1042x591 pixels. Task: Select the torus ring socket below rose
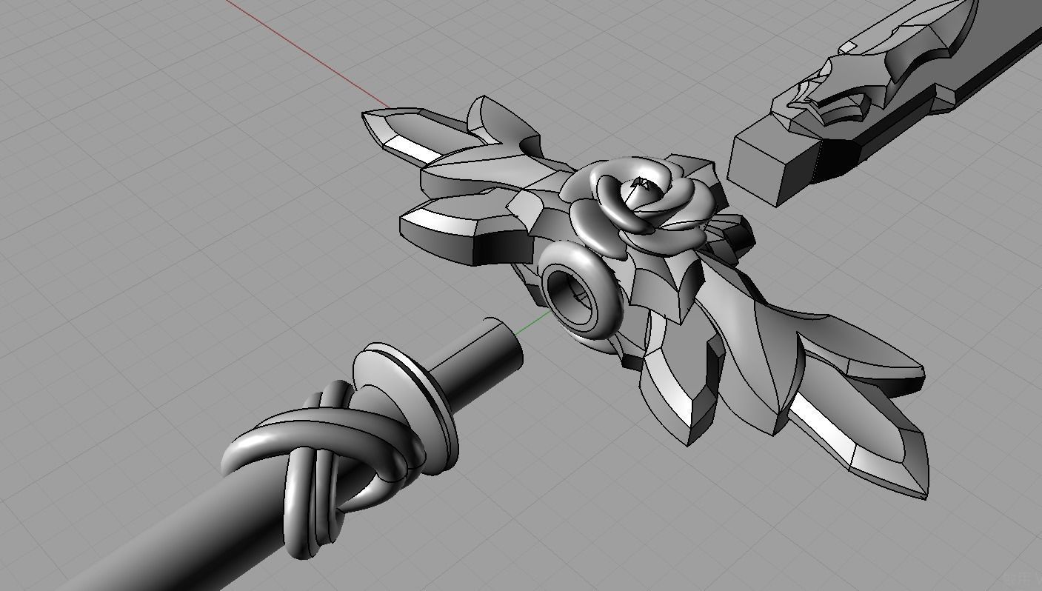[581, 291]
